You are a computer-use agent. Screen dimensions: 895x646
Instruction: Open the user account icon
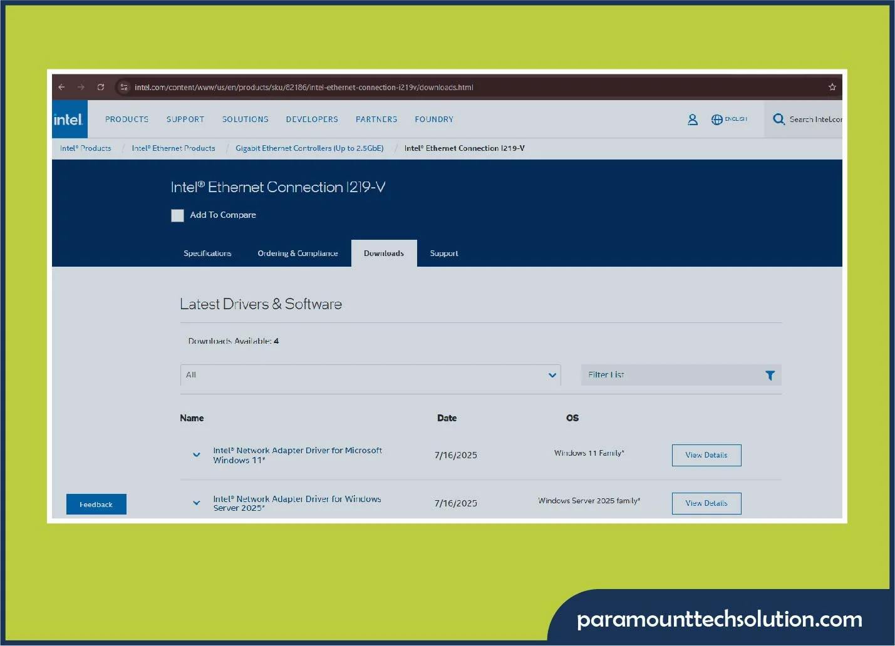coord(693,119)
